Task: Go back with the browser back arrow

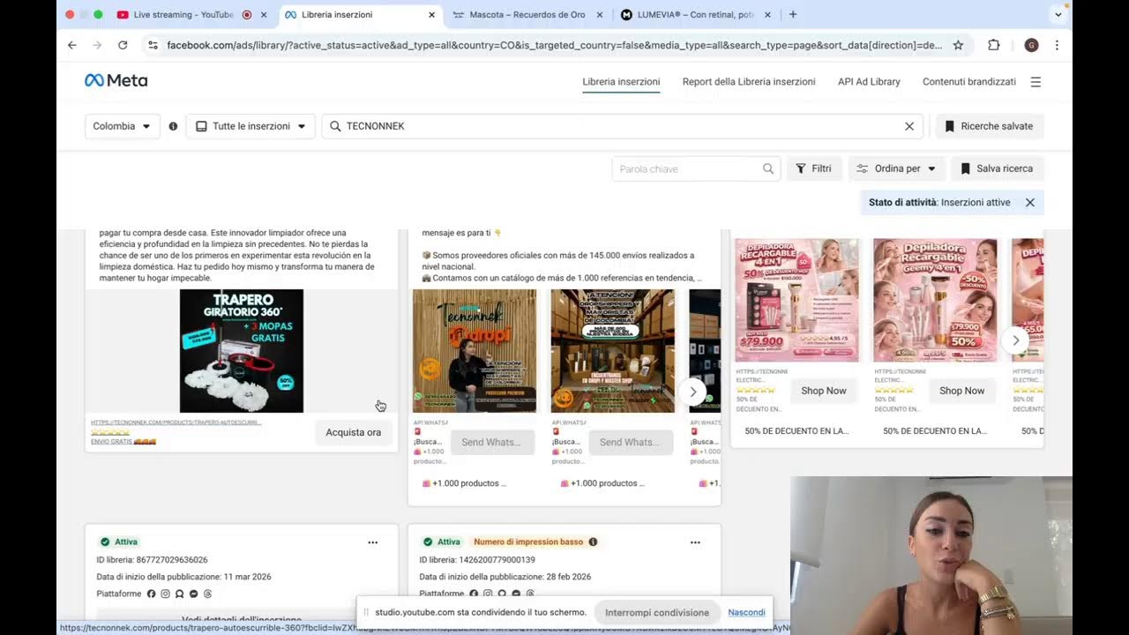Action: click(x=72, y=45)
